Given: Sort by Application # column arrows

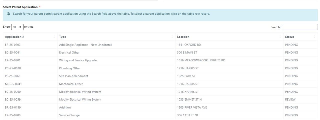Looking at the screenshot, I should pyautogui.click(x=54, y=37).
